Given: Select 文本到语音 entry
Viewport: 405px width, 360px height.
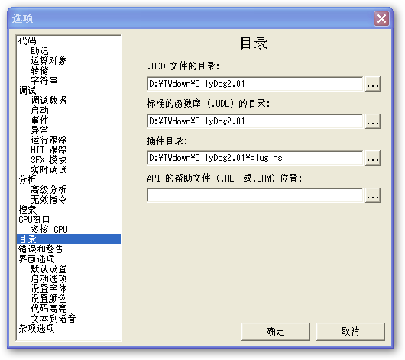Looking at the screenshot, I should 53,318.
